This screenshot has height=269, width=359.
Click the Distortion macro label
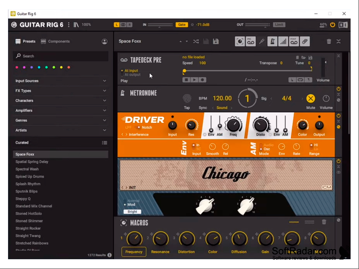click(186, 252)
